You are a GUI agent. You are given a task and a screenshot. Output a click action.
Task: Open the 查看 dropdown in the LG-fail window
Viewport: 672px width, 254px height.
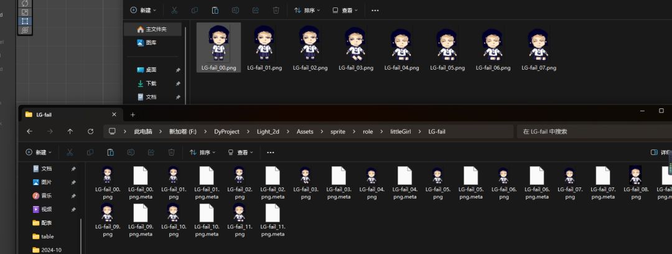(x=240, y=153)
